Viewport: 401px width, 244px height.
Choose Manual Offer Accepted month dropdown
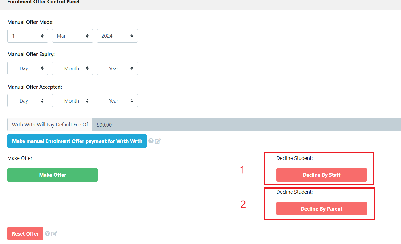(x=72, y=101)
